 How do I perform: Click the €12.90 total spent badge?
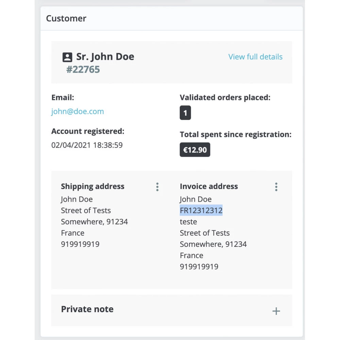195,150
